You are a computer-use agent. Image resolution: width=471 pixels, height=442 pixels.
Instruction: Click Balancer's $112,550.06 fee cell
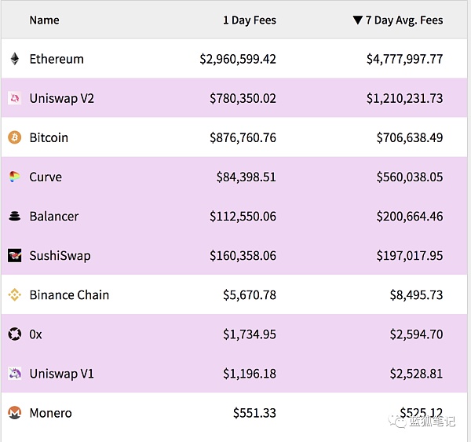[243, 217]
